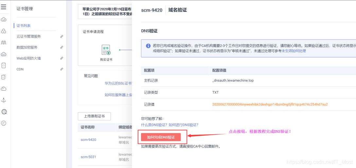
Task: Click the 配置项值 column header
Action: tap(219, 70)
